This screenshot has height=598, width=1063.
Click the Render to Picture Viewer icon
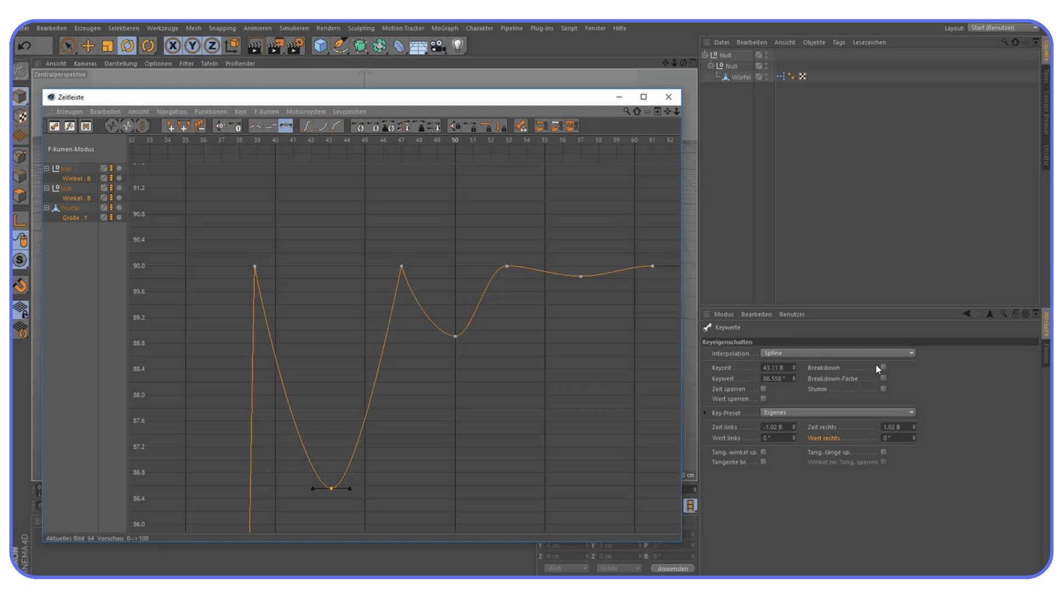(x=276, y=45)
